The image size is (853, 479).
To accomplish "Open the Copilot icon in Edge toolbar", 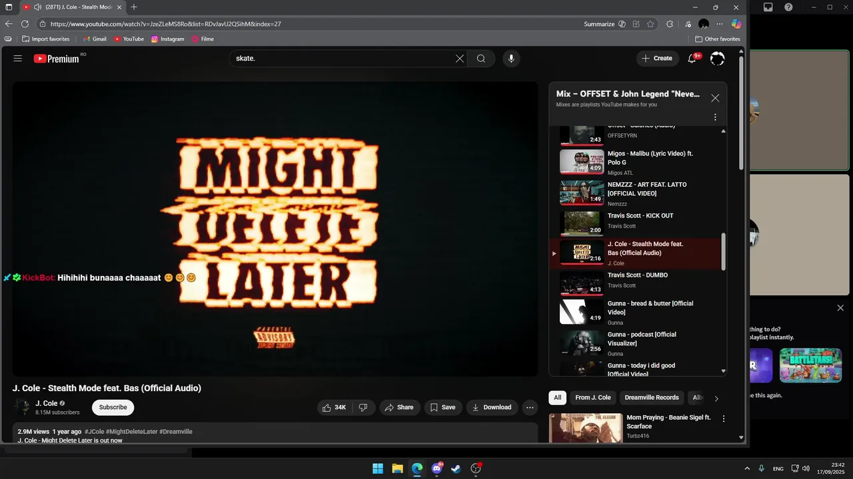I will (x=736, y=24).
